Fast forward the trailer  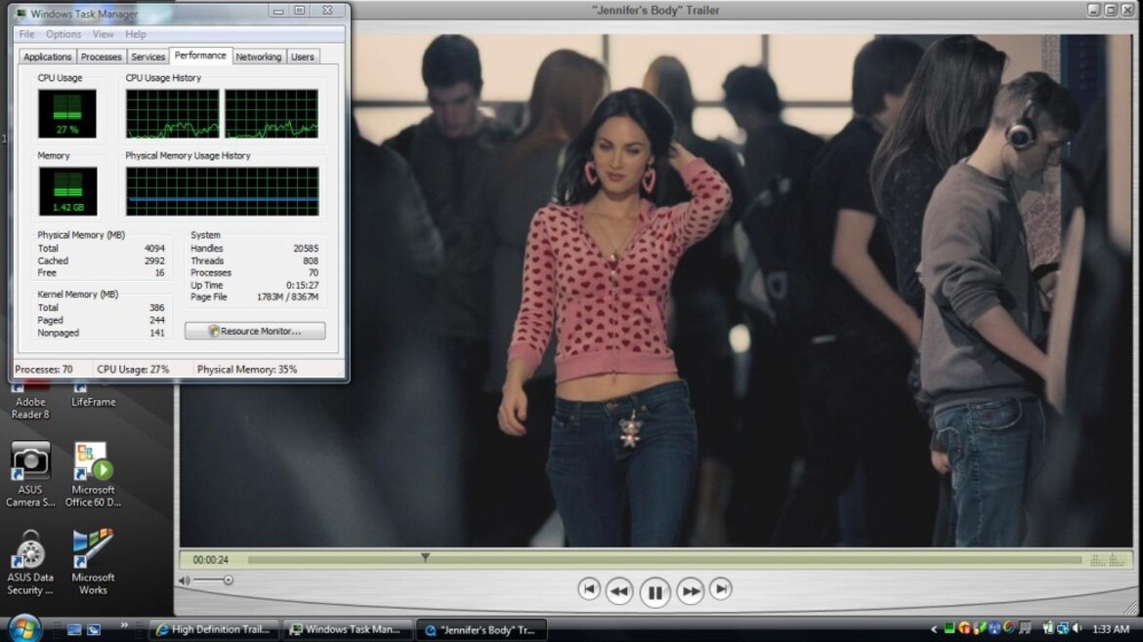(x=691, y=591)
